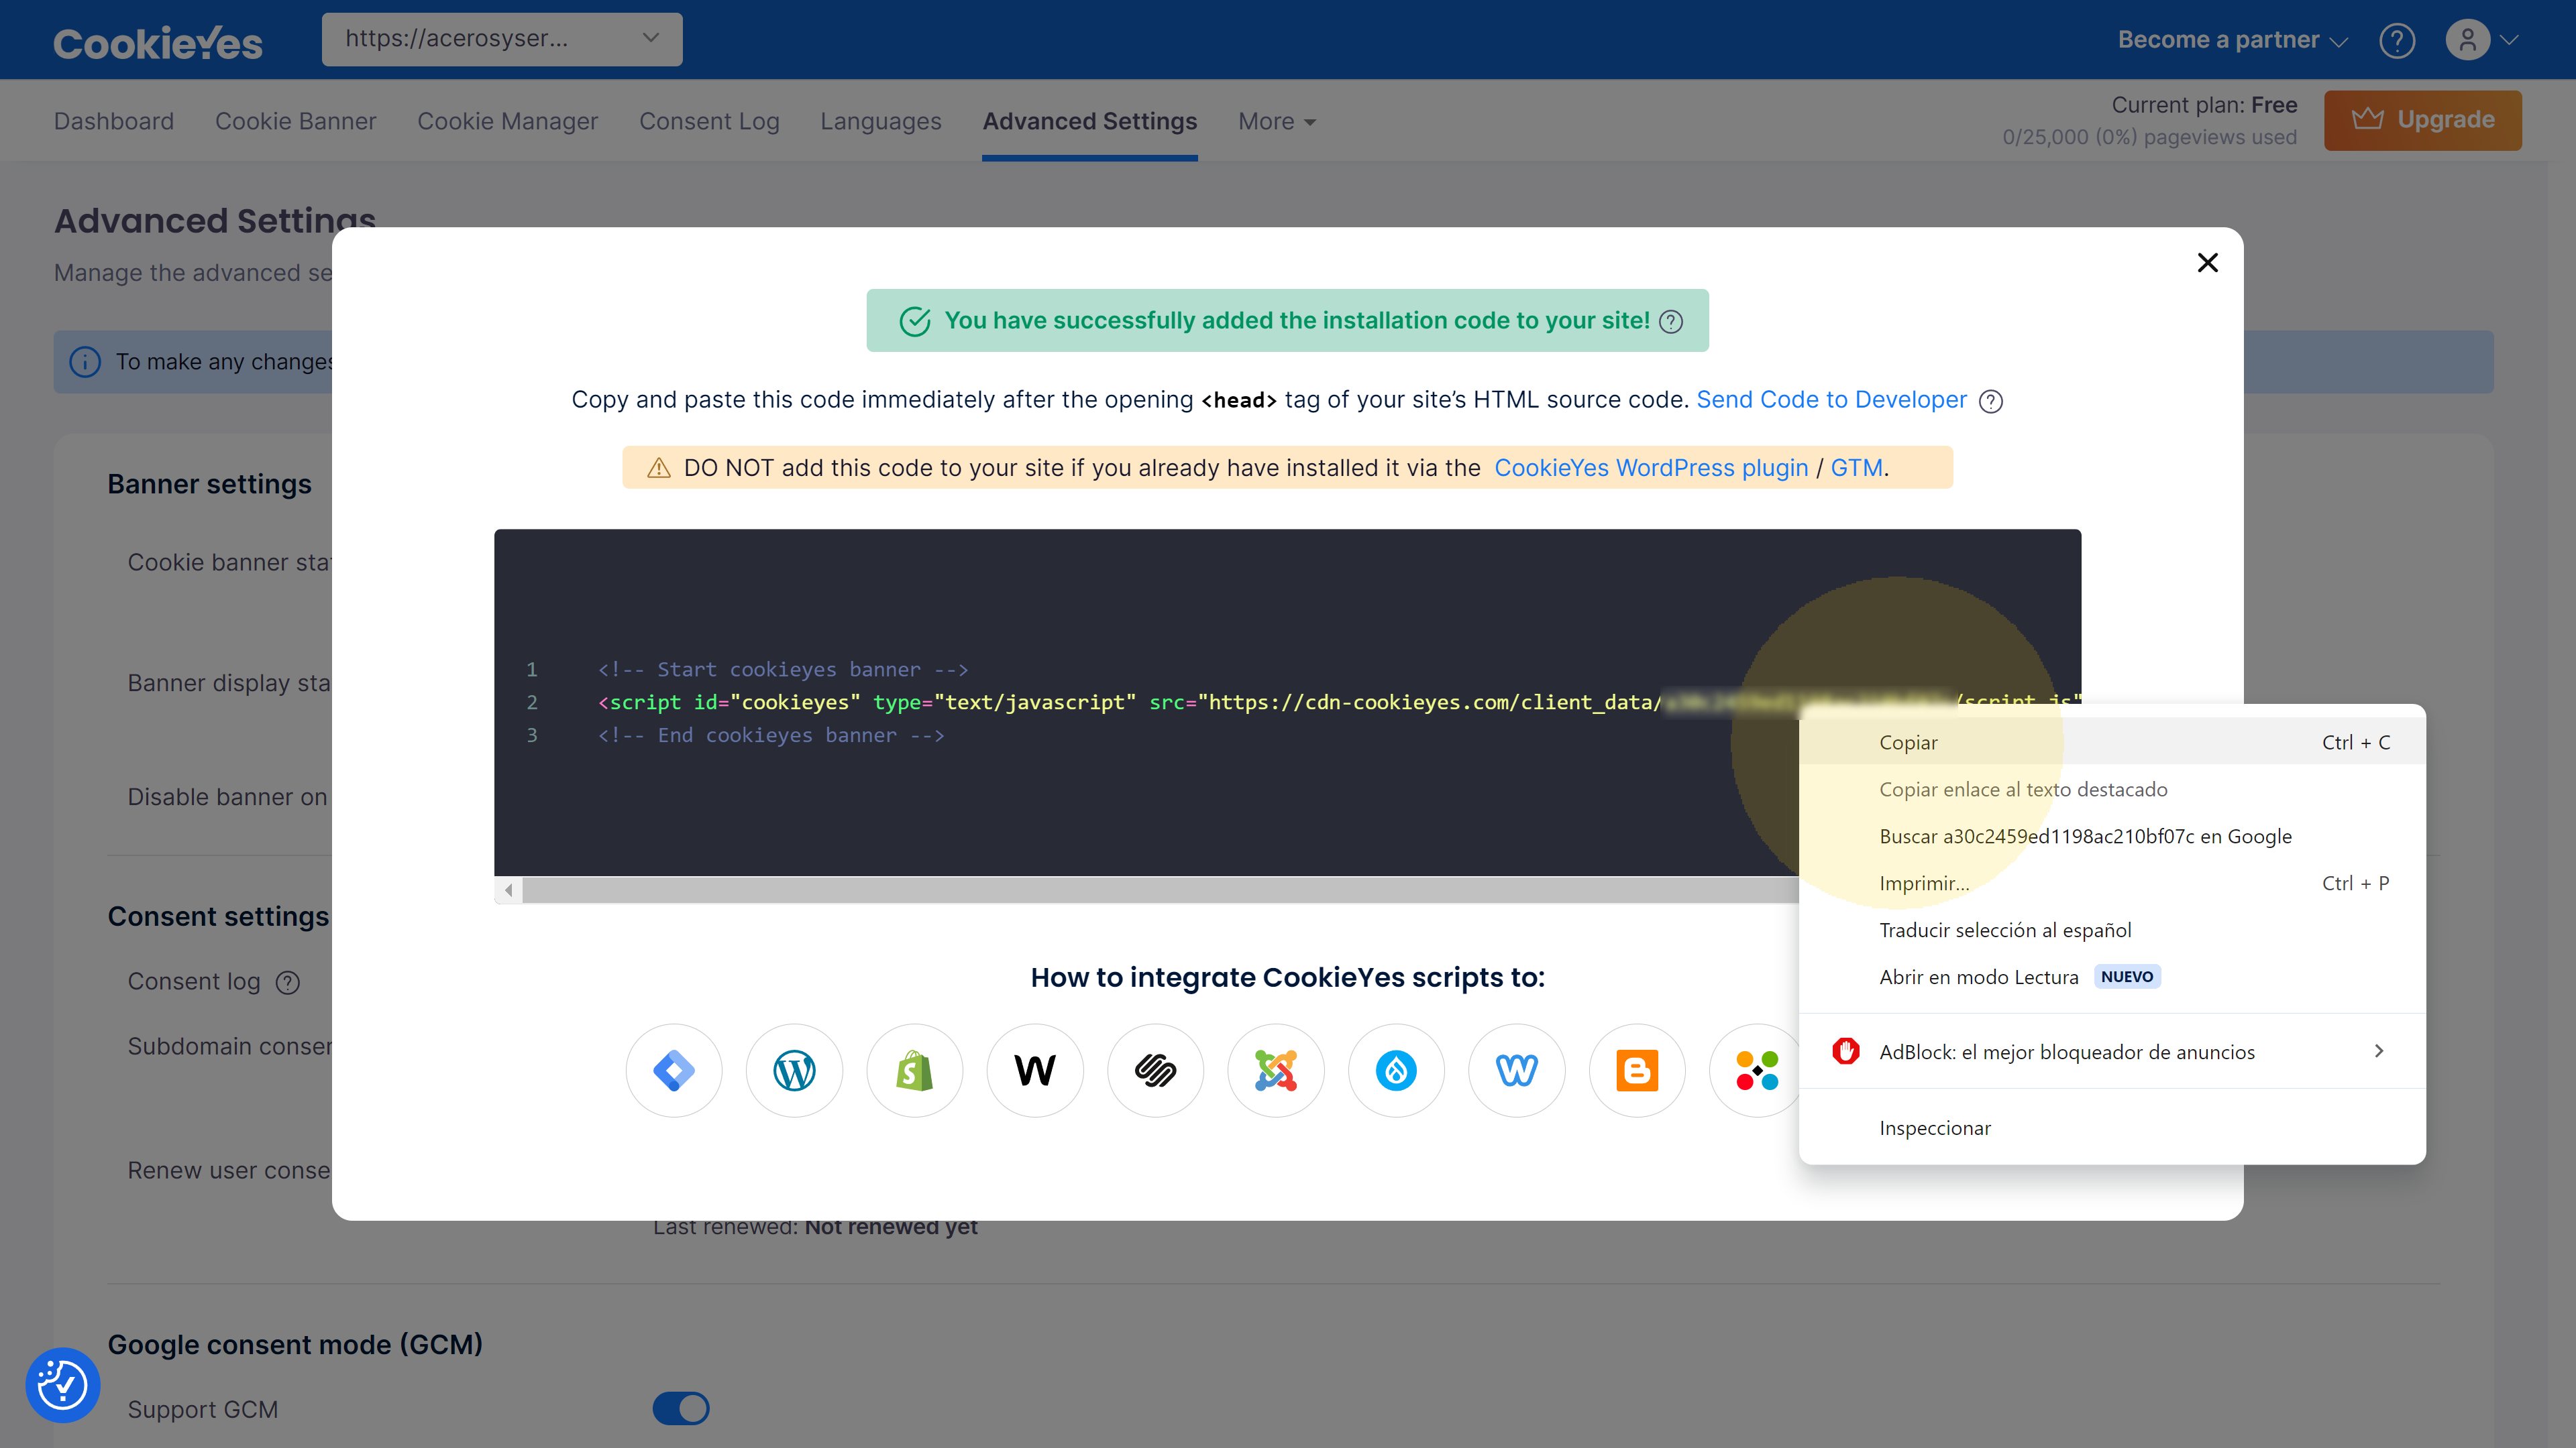The height and width of the screenshot is (1448, 2576).
Task: Click info icon in the blue notice bar
Action: 85,362
